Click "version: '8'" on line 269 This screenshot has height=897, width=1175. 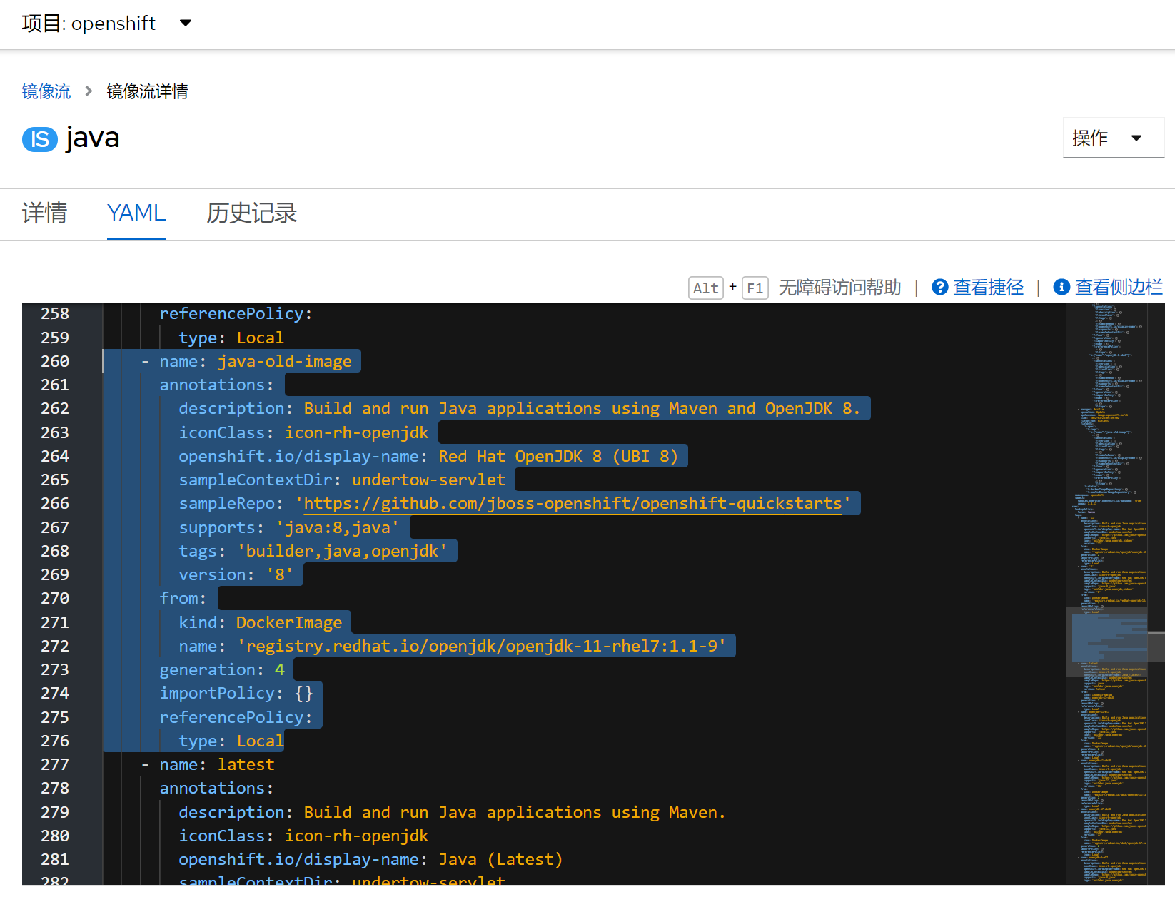point(236,575)
